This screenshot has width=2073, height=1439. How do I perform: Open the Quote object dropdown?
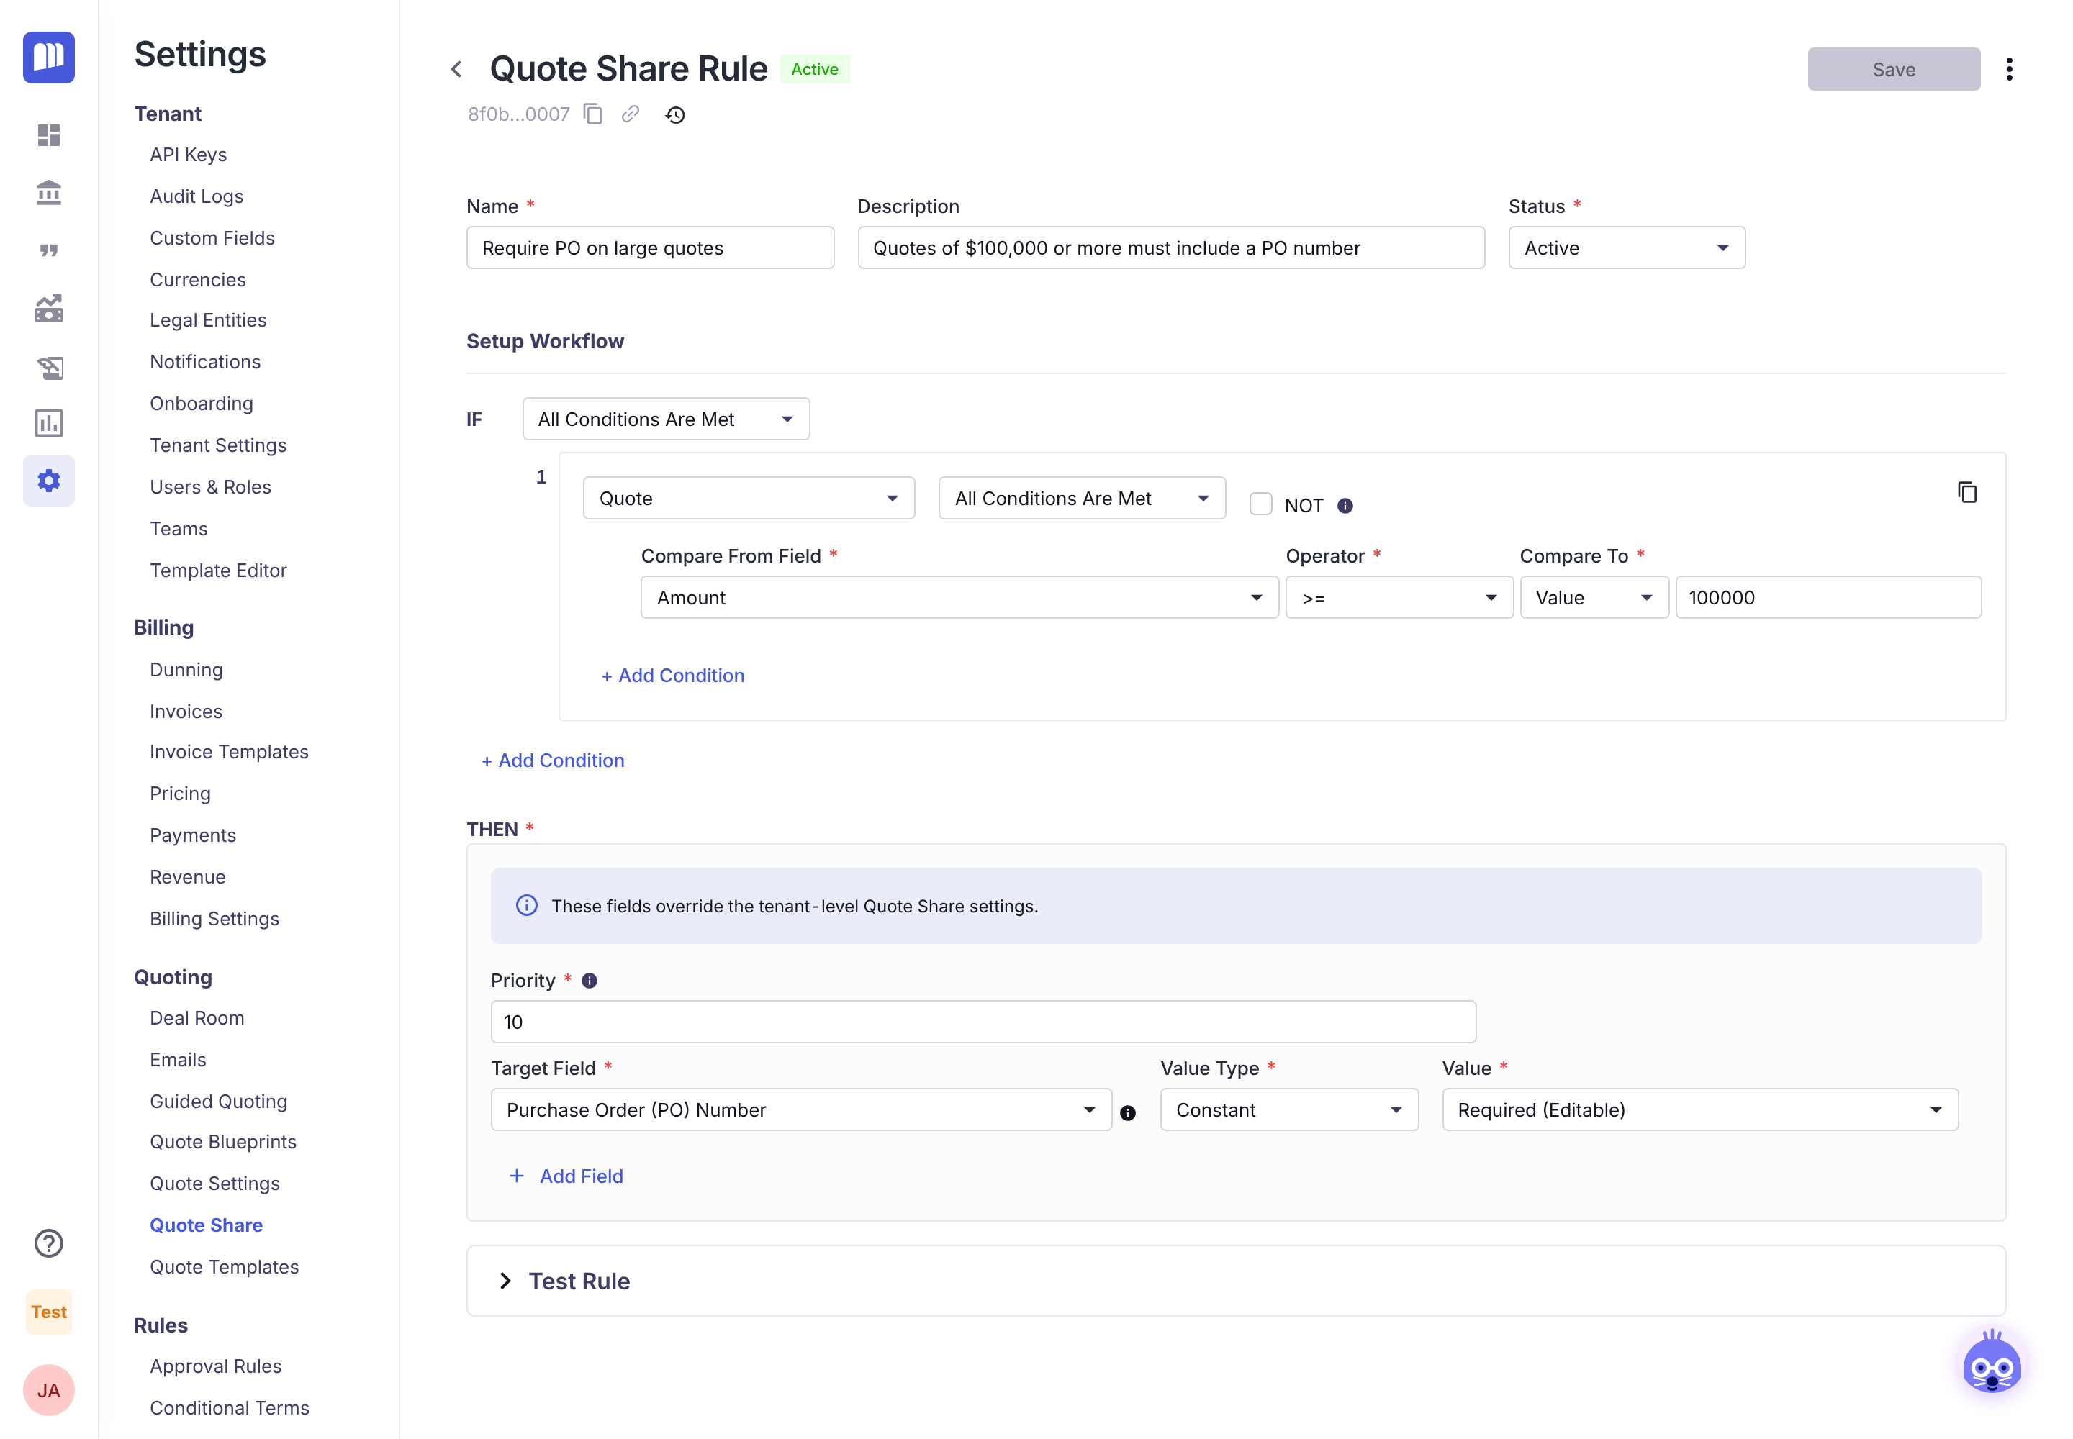click(x=749, y=499)
